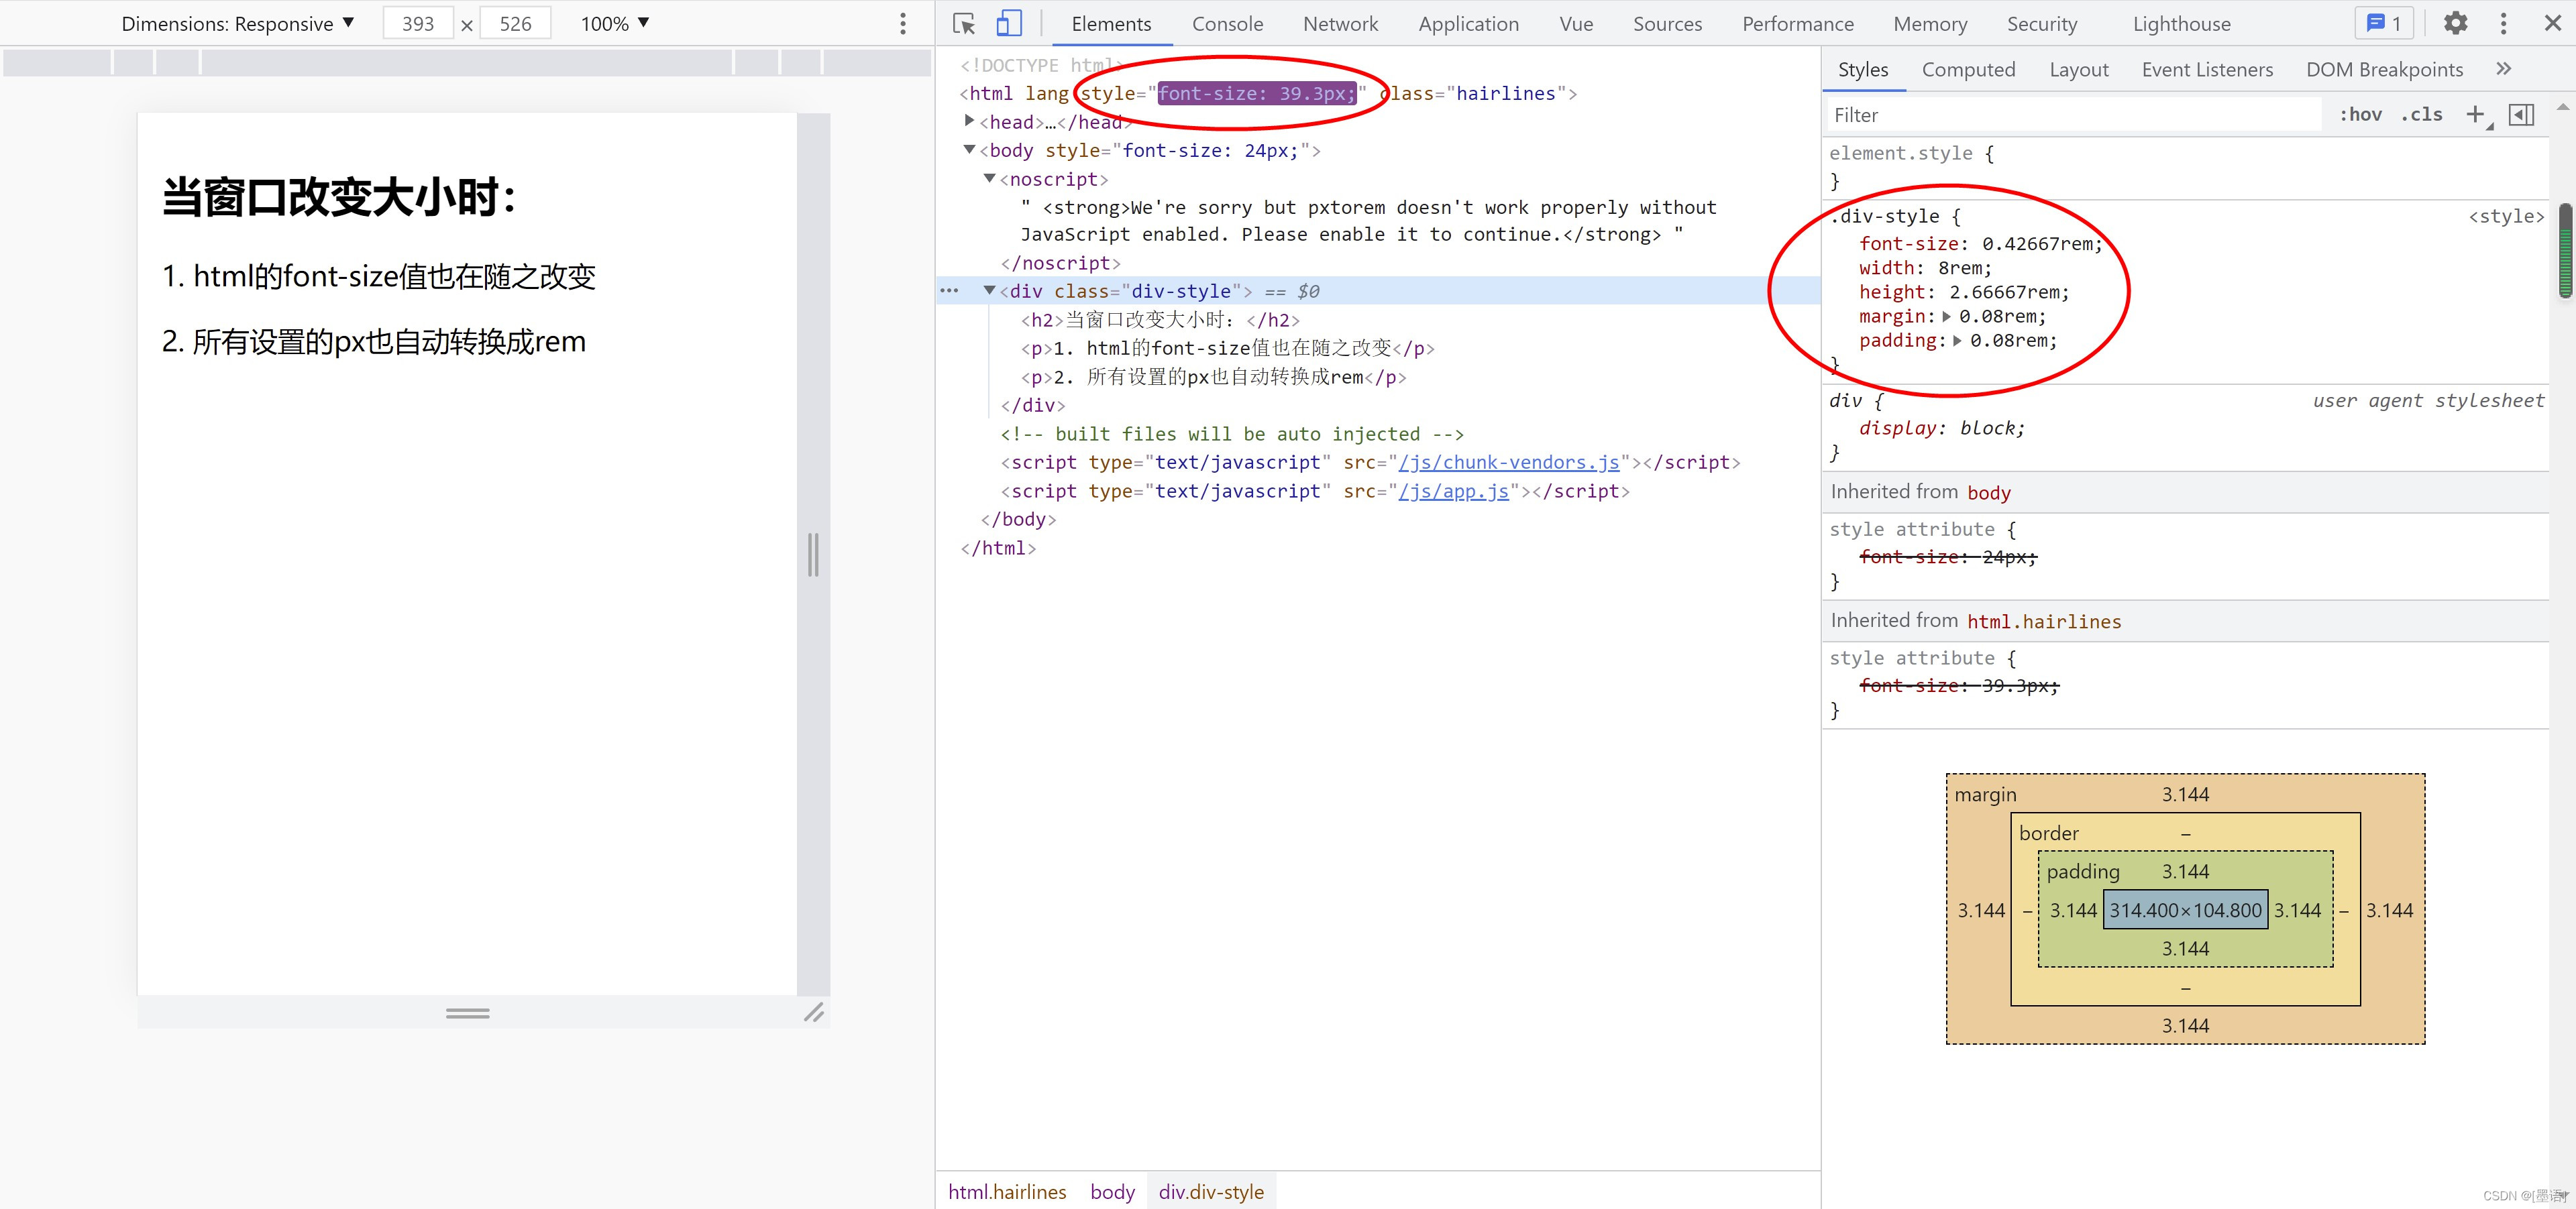Click html.hairlines in Inherited from heading
2576x1209 pixels.
coord(2044,622)
